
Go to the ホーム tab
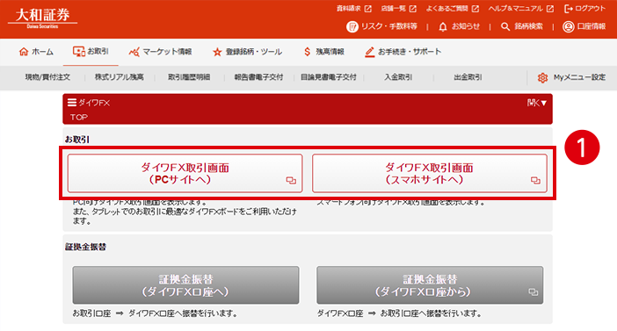(36, 52)
